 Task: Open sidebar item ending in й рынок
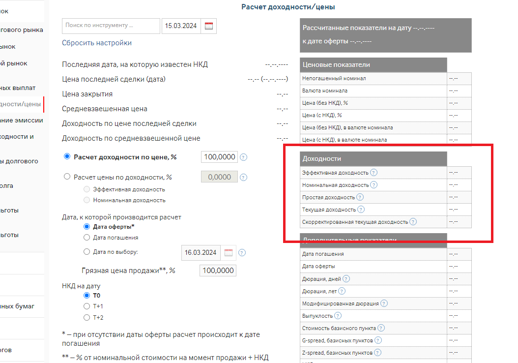pos(14,63)
